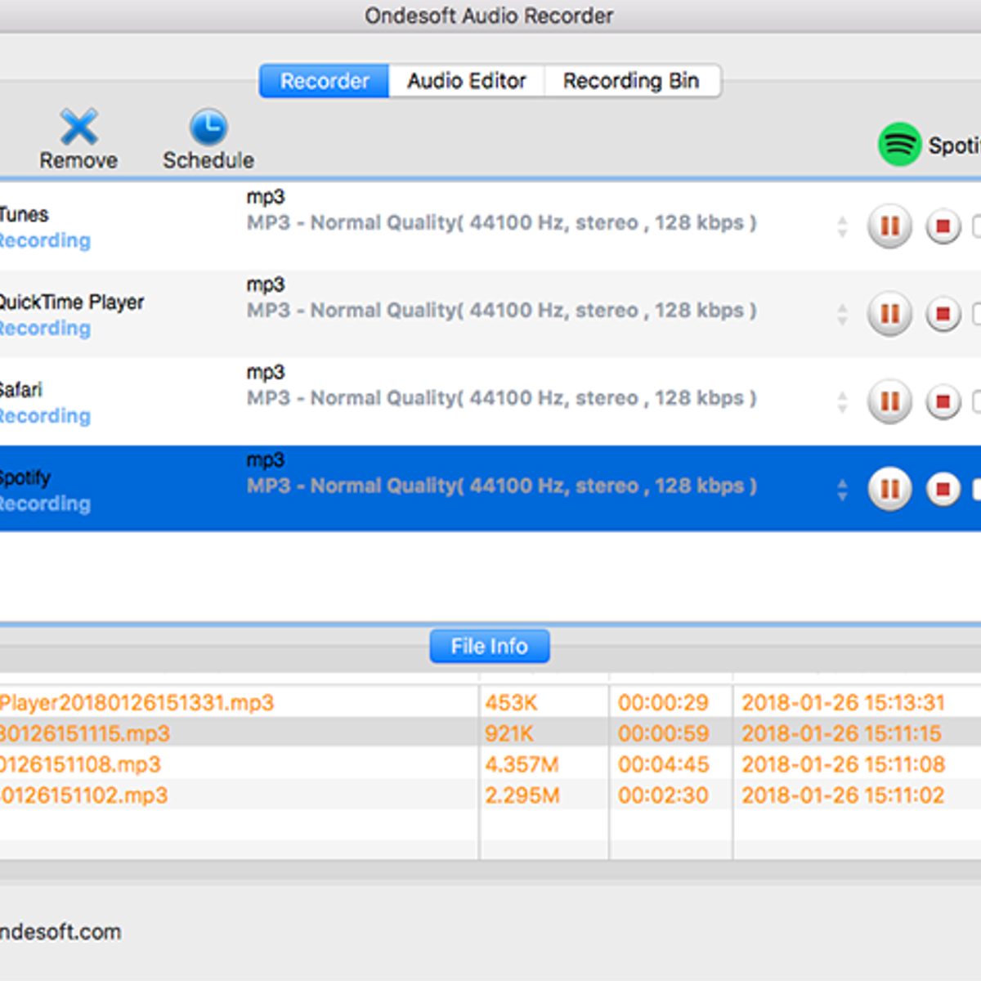Image resolution: width=981 pixels, height=981 pixels.
Task: Open the ondesoft.com link
Action: [x=60, y=931]
